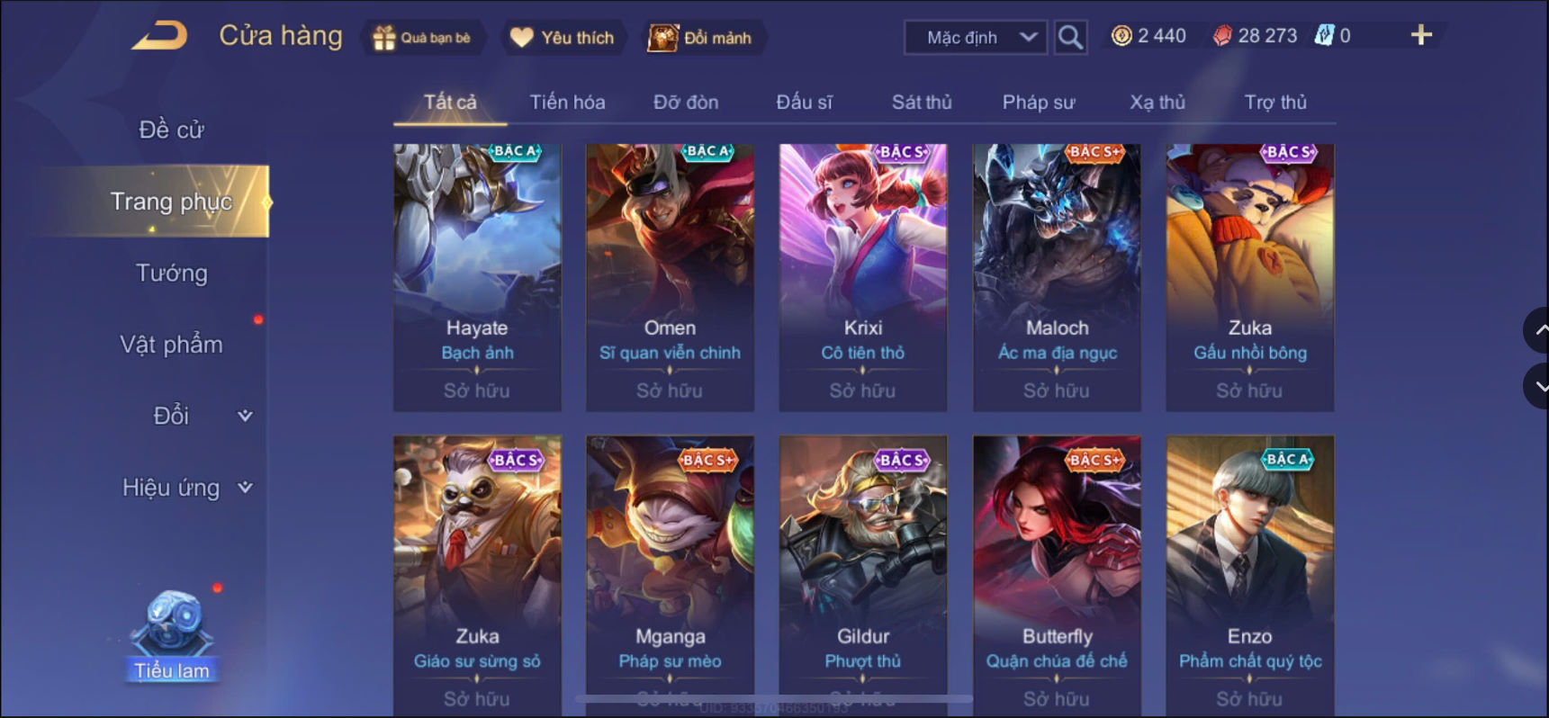The width and height of the screenshot is (1549, 718).
Task: Open Đổi mảnh shard exchange icon
Action: click(662, 38)
